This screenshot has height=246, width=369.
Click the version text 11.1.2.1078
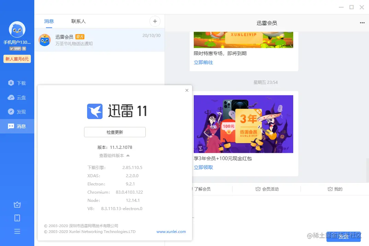[121, 147]
